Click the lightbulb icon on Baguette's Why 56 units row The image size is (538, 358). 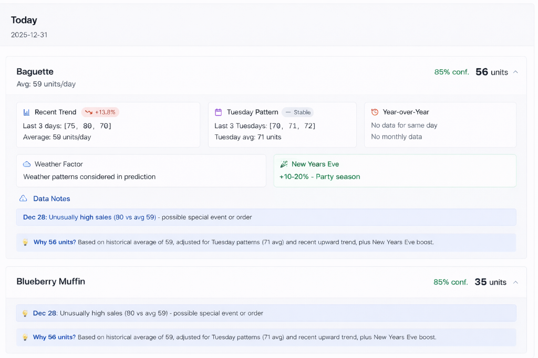(x=25, y=242)
